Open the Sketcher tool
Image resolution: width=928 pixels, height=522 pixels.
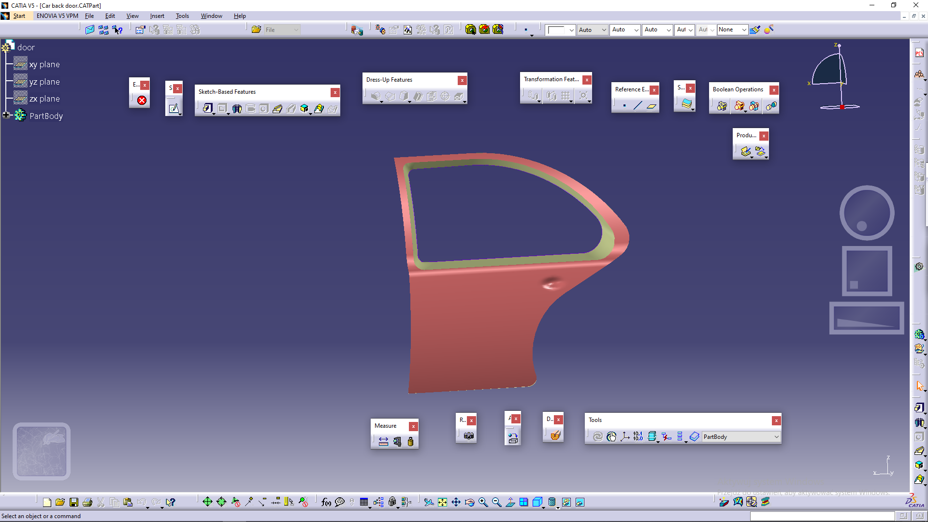pyautogui.click(x=174, y=108)
